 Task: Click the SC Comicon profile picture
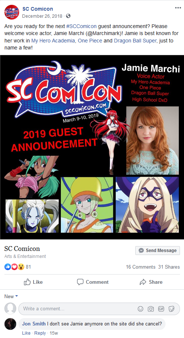pyautogui.click(x=12, y=12)
